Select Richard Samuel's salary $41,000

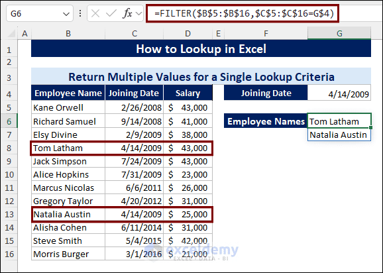coord(188,121)
